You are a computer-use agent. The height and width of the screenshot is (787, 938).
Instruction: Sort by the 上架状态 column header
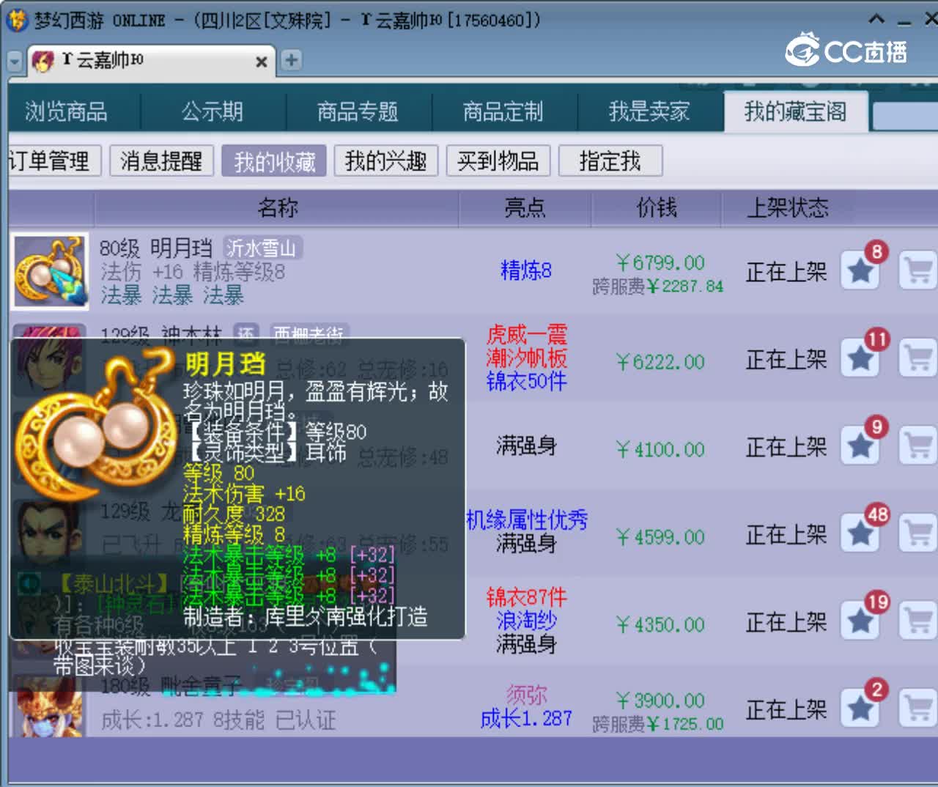(787, 207)
